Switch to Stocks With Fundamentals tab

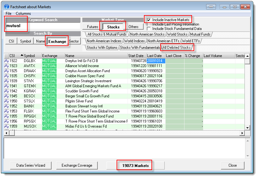[140, 48]
